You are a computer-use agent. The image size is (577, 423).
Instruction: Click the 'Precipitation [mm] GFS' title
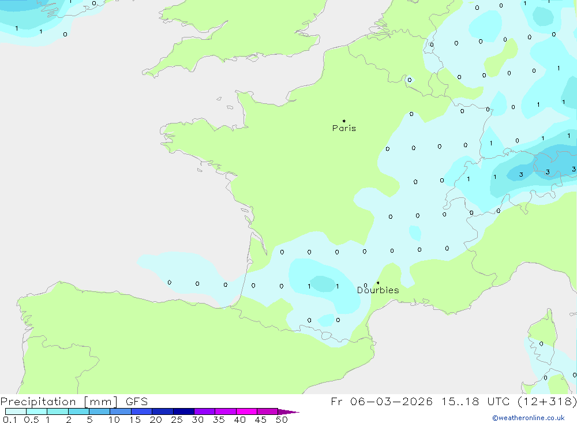pyautogui.click(x=74, y=401)
